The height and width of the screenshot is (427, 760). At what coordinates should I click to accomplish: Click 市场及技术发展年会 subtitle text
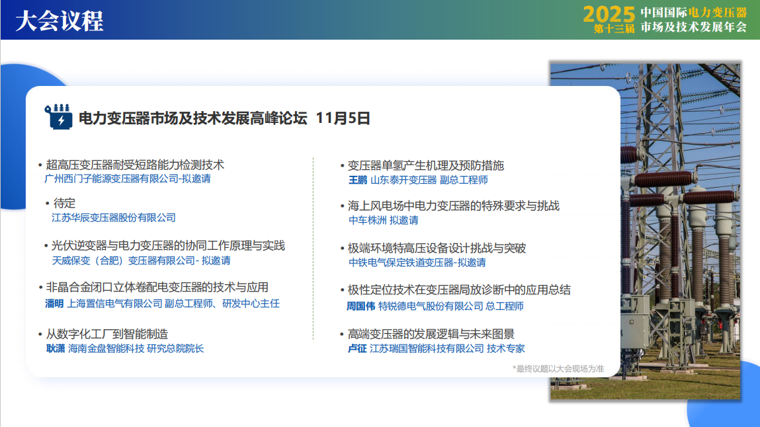pos(694,27)
